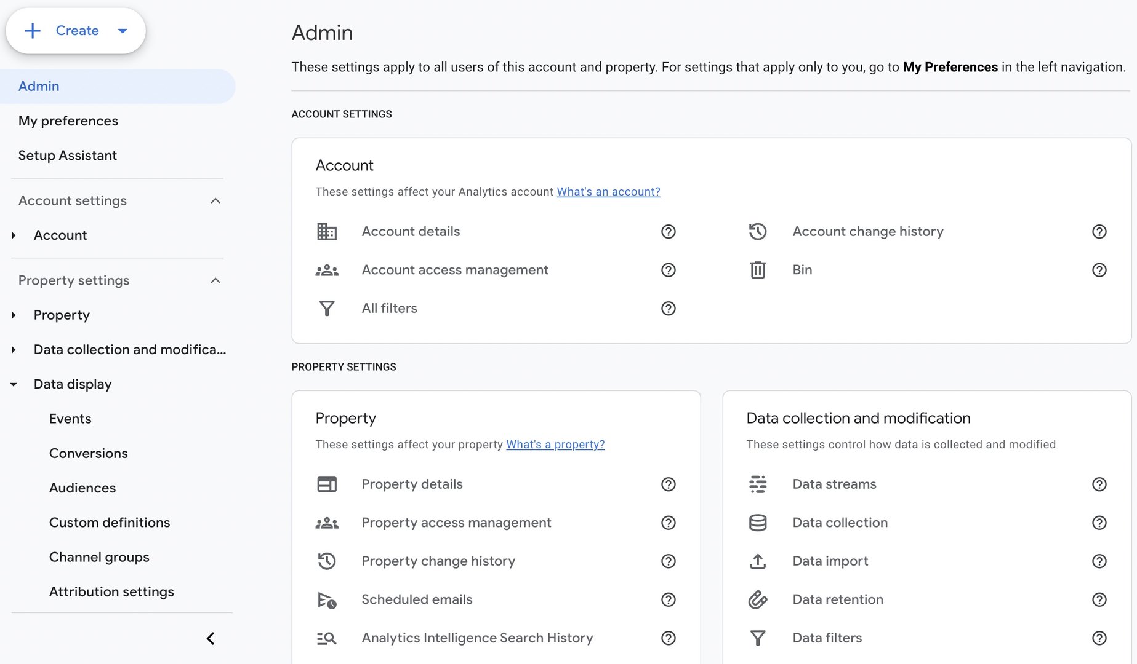Collapse the Account settings section
1137x664 pixels.
(x=215, y=200)
